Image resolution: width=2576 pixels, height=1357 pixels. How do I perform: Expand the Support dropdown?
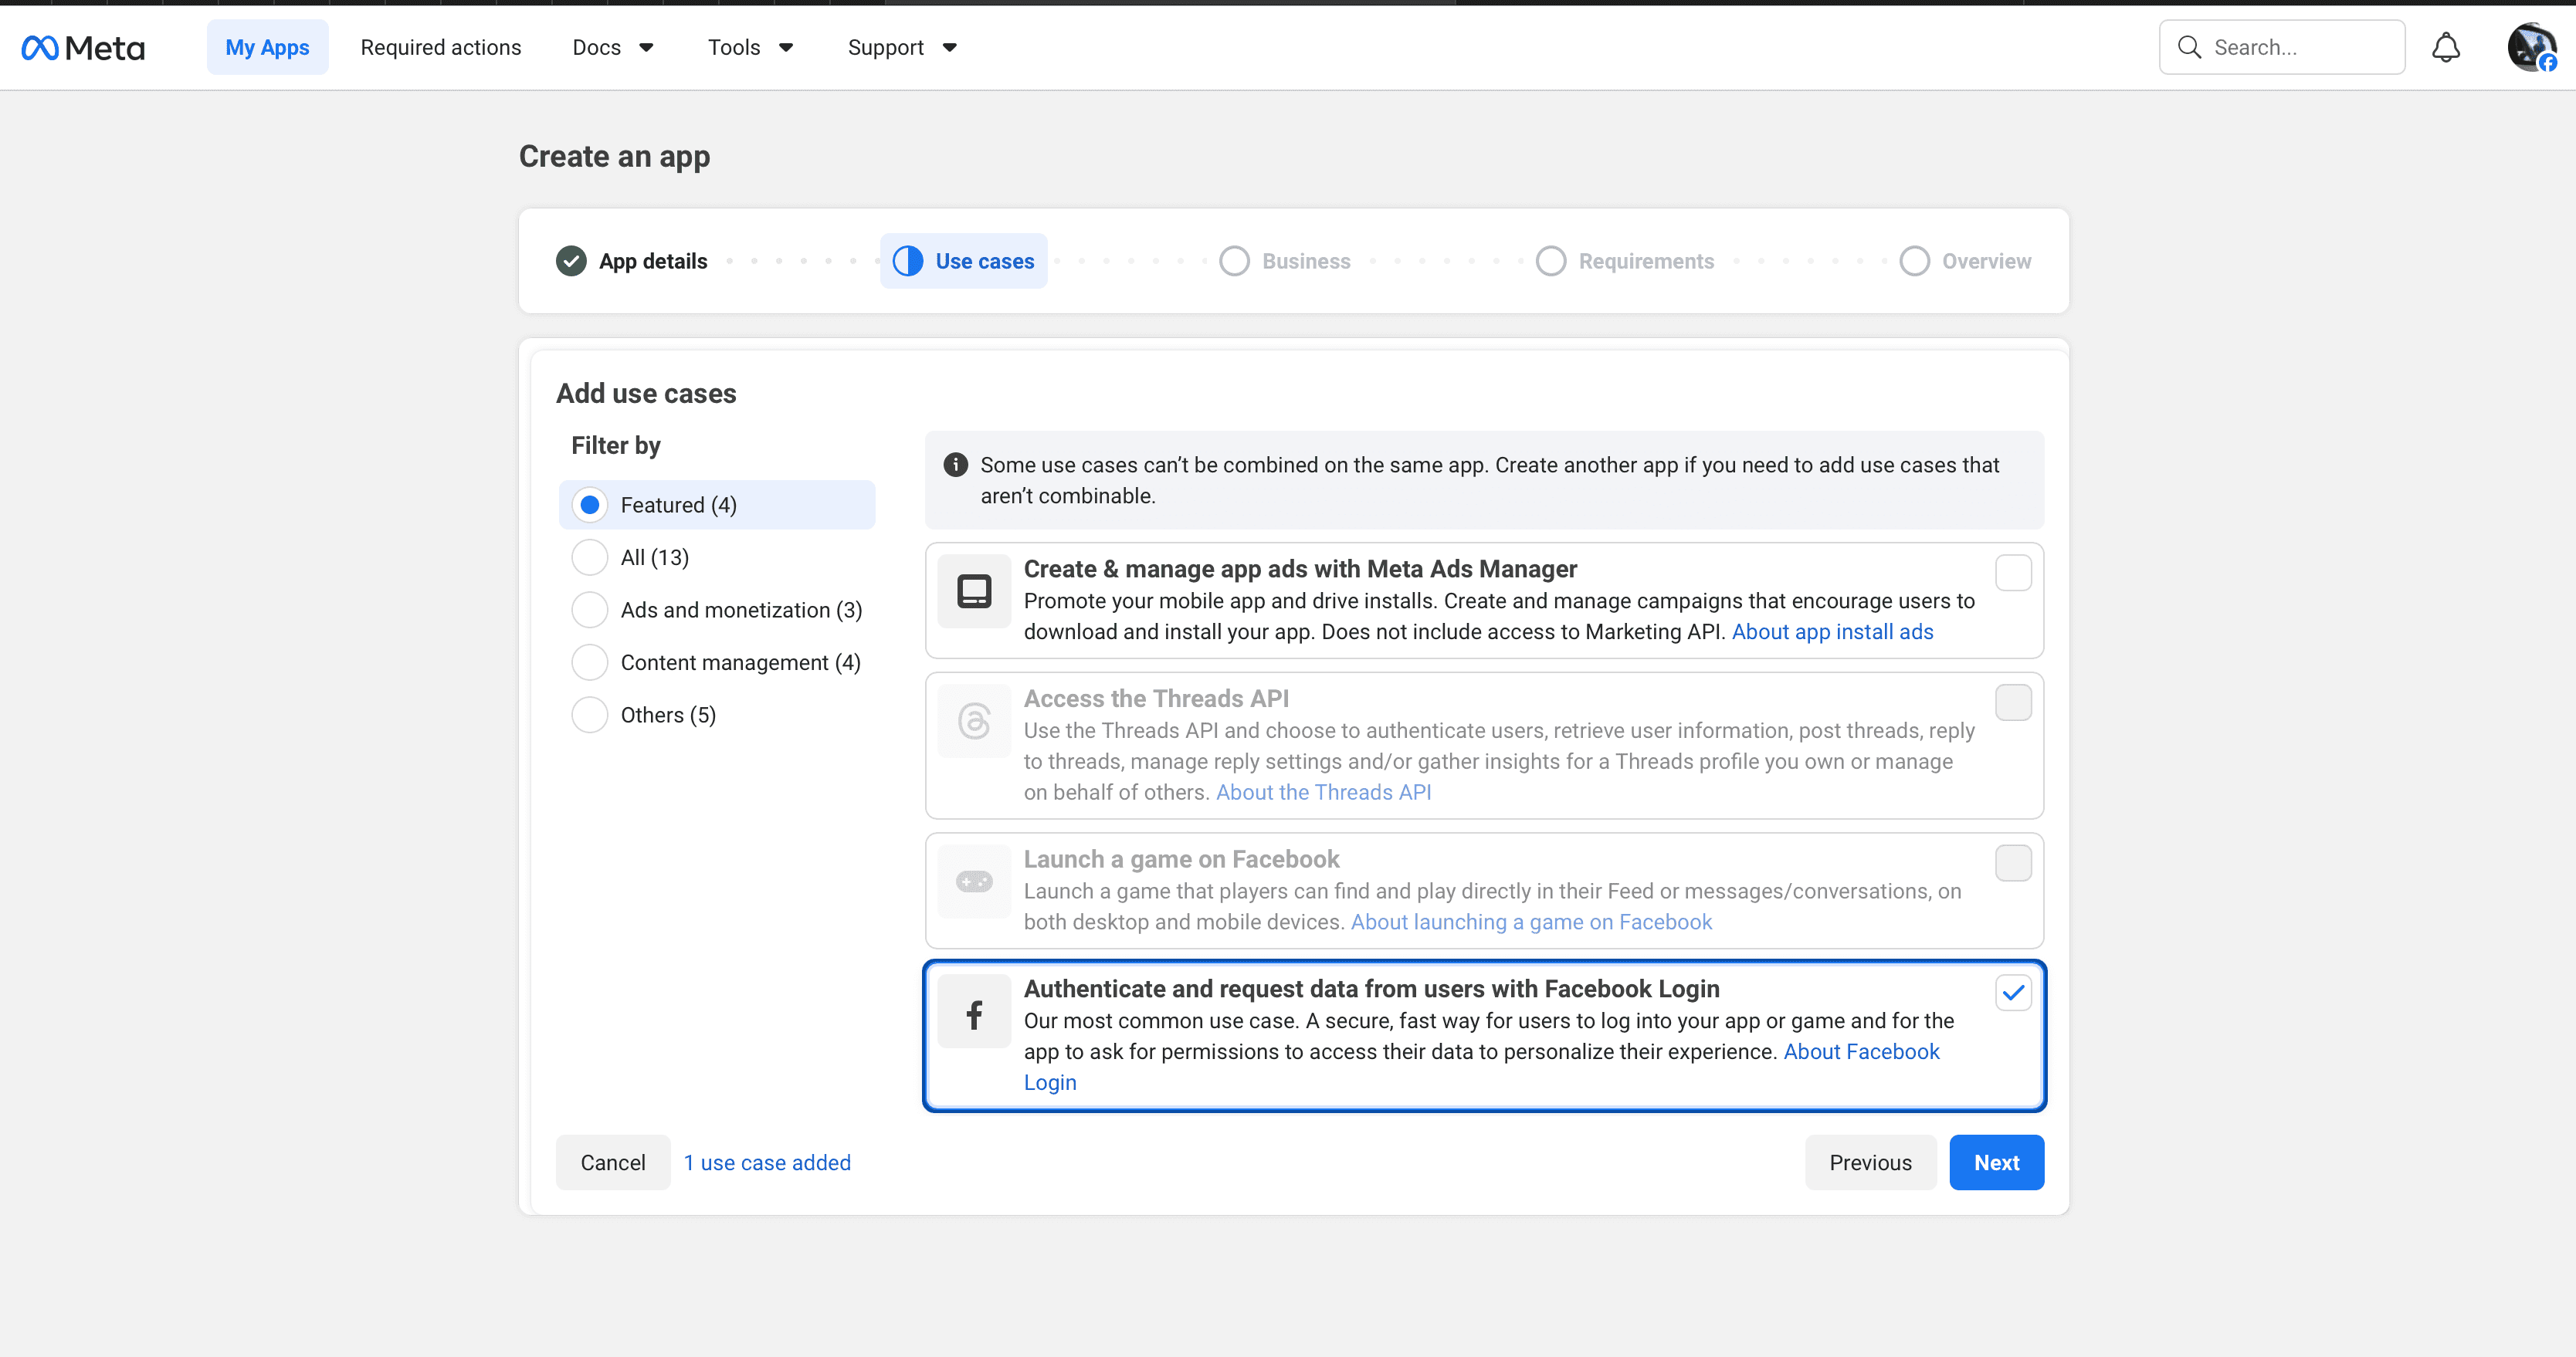click(901, 47)
